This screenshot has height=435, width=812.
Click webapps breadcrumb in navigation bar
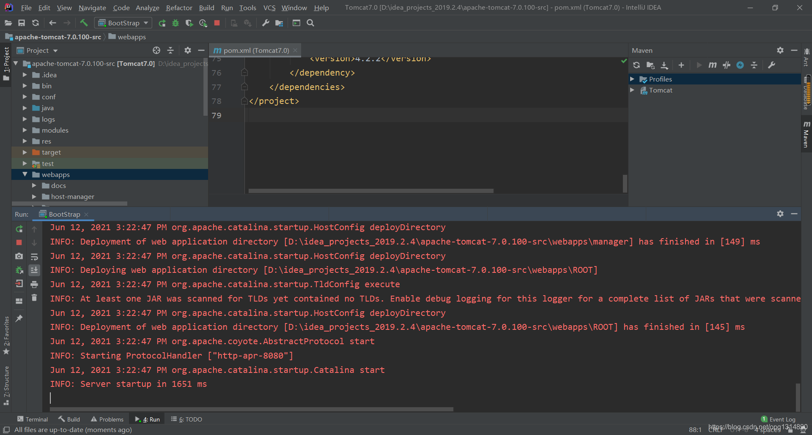pos(127,37)
